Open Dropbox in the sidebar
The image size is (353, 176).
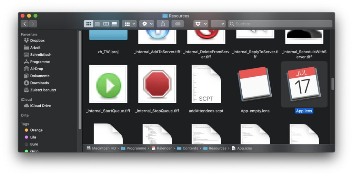(34, 41)
